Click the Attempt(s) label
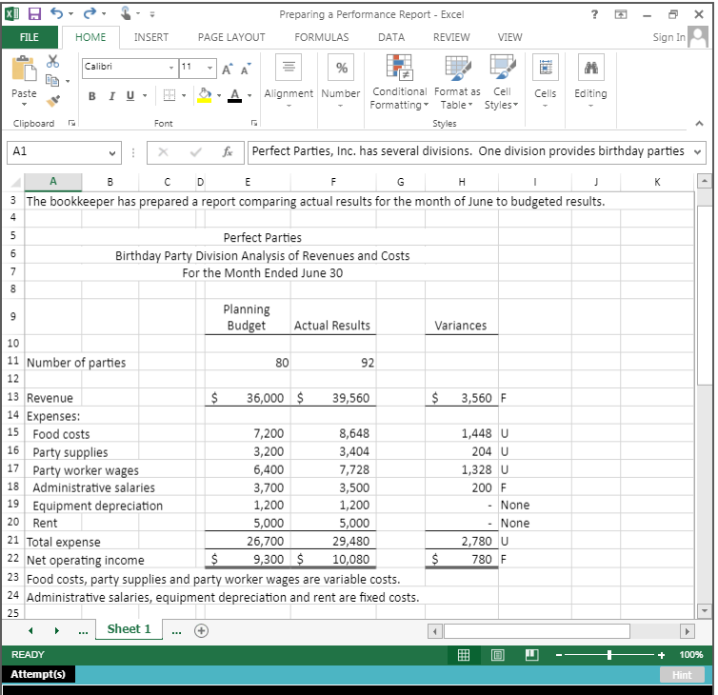 click(x=38, y=674)
